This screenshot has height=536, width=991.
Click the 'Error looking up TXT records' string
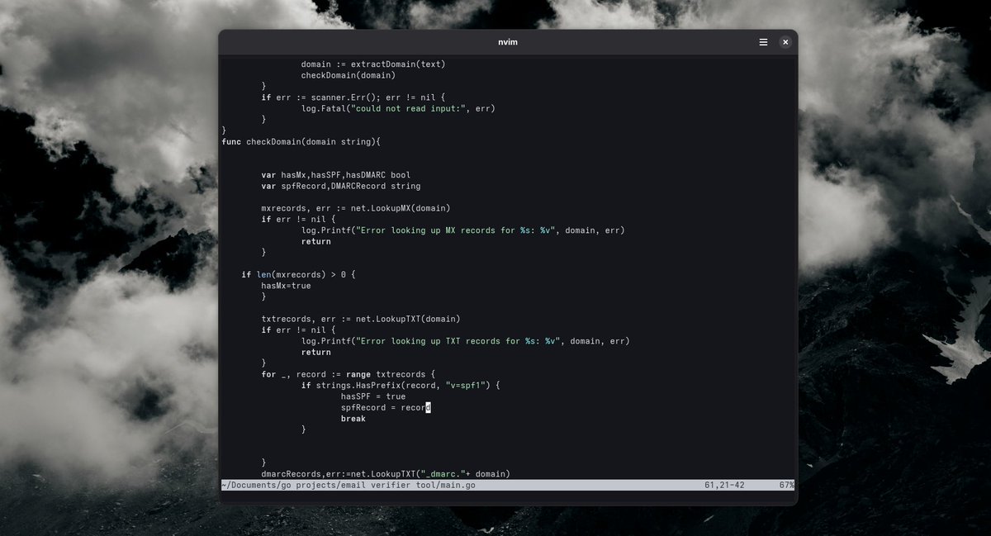458,341
